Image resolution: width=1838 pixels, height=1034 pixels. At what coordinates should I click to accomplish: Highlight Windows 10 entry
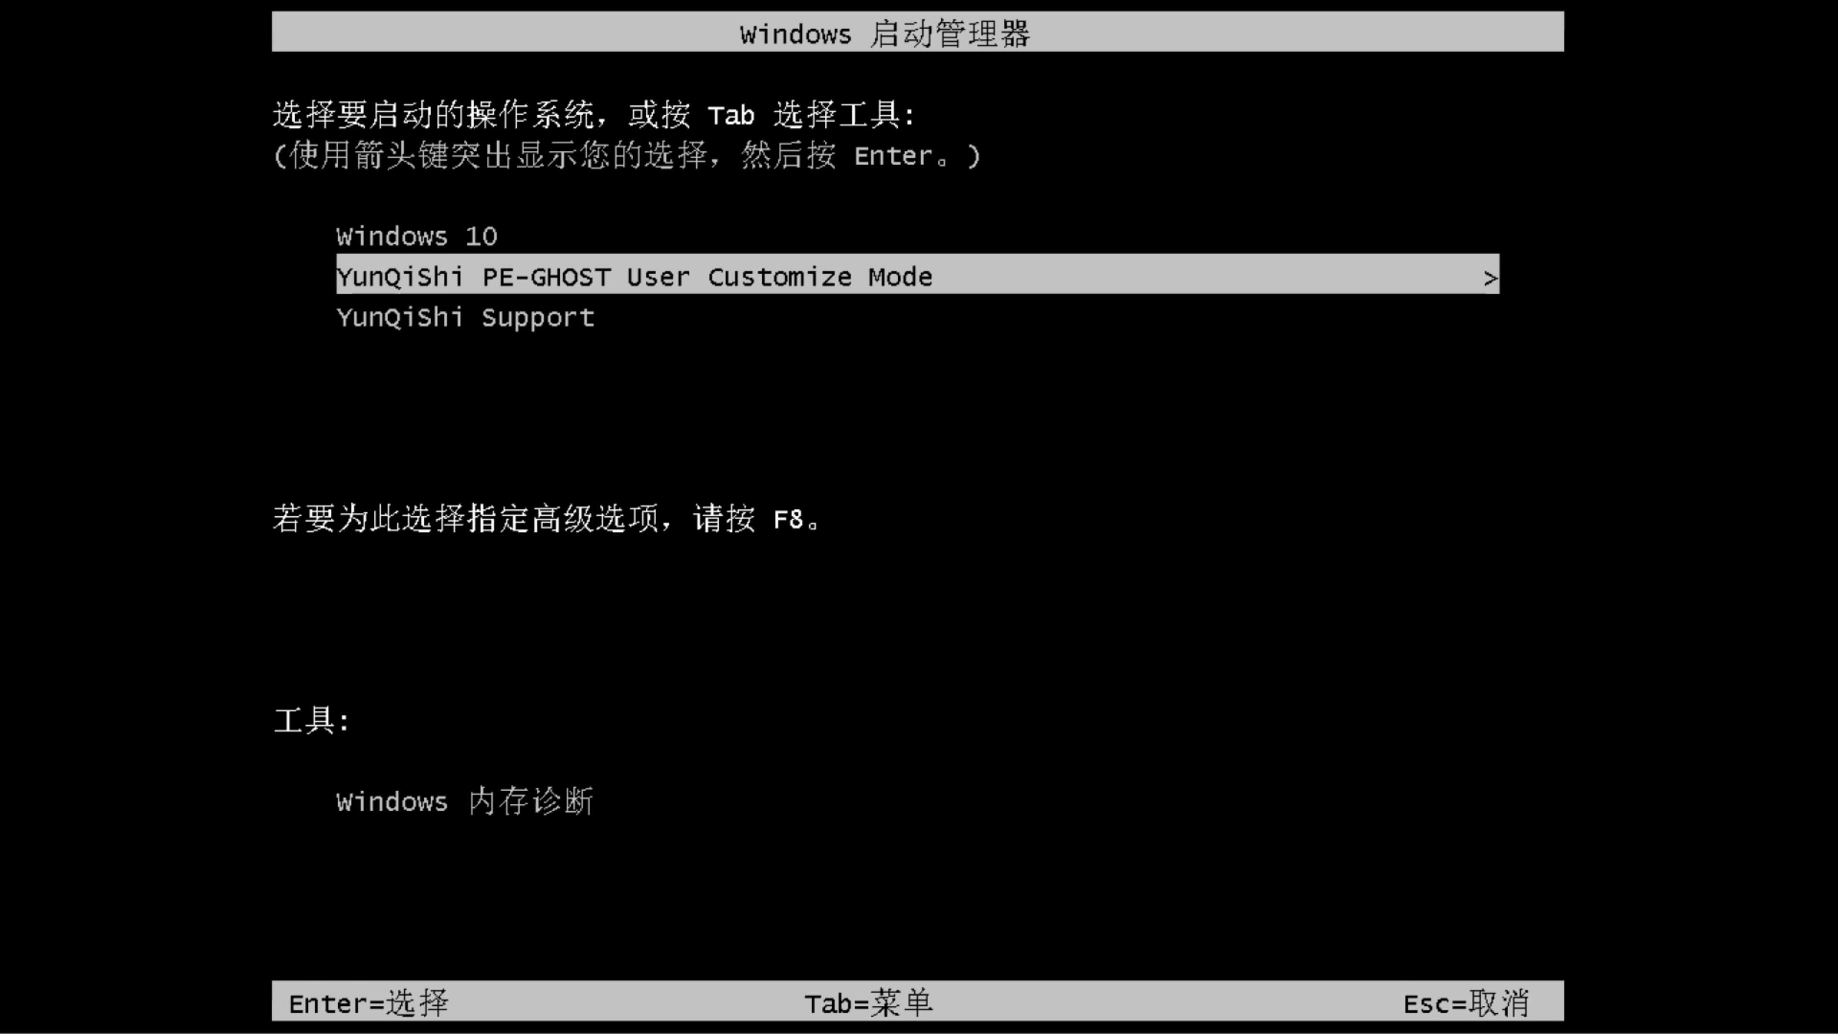[x=416, y=236]
